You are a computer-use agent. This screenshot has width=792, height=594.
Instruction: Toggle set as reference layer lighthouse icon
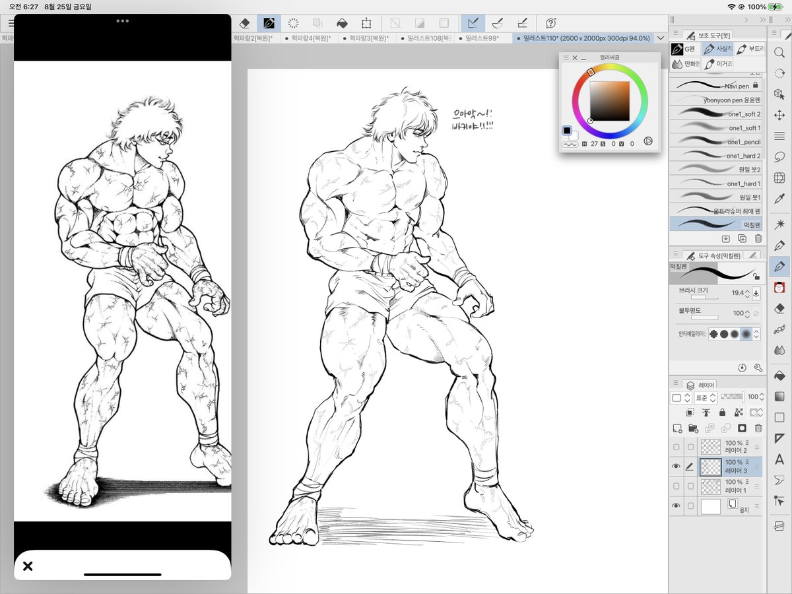point(706,412)
